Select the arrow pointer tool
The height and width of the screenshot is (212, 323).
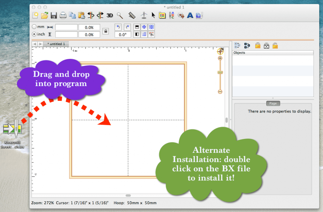pos(153,15)
